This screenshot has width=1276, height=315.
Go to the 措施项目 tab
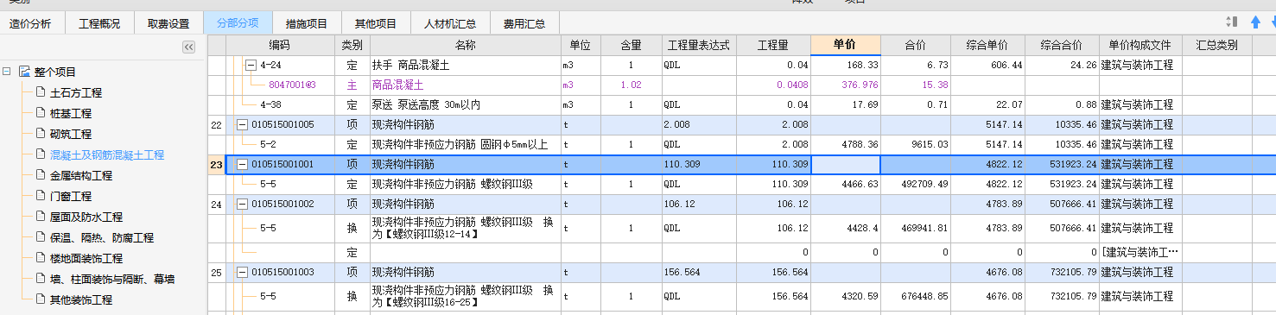tap(307, 23)
